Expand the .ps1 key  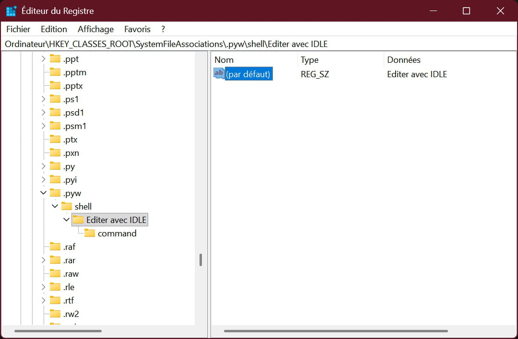click(x=43, y=99)
